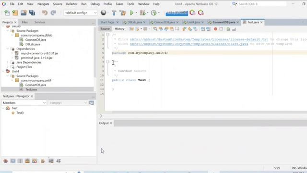Open the Run Project dropdown arrow
The height and width of the screenshot is (173, 307).
coord(136,13)
